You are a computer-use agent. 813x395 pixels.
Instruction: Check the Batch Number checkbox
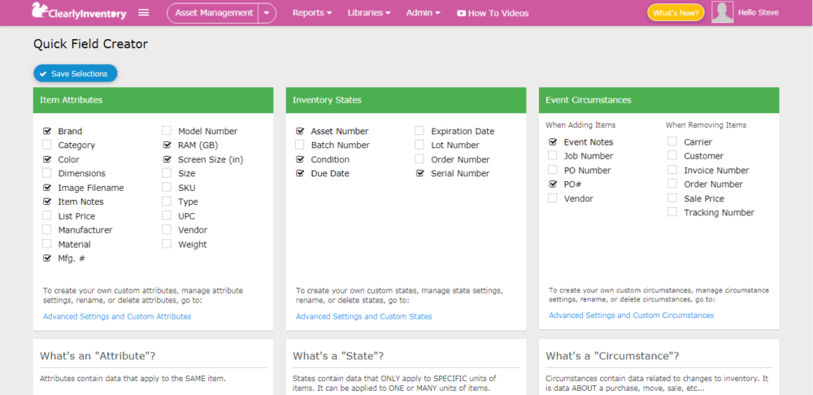pyautogui.click(x=300, y=145)
